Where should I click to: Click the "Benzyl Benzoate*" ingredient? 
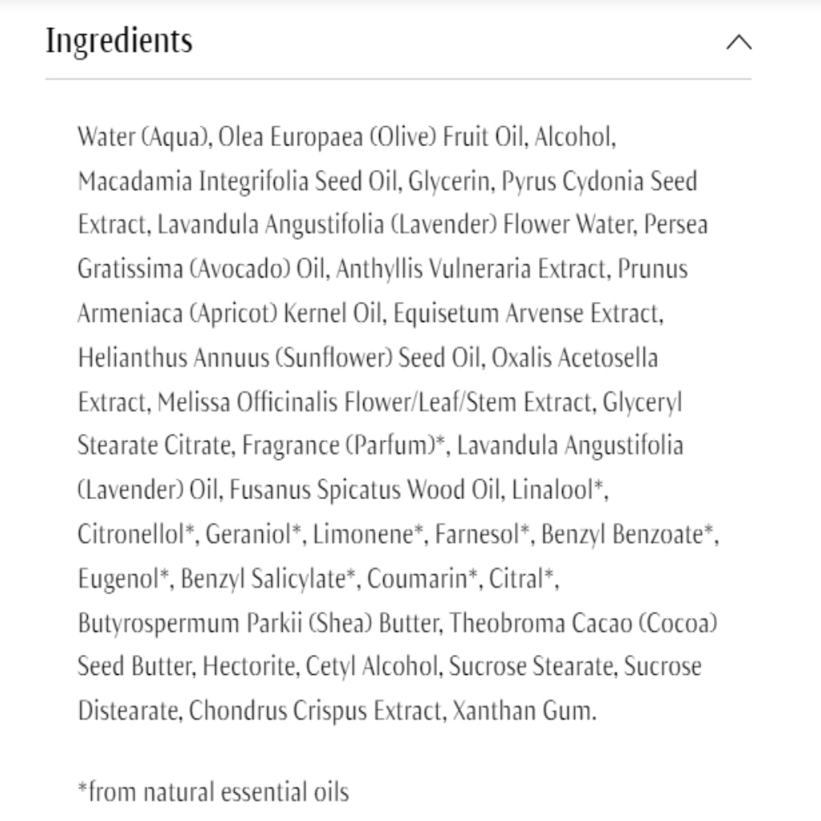628,533
